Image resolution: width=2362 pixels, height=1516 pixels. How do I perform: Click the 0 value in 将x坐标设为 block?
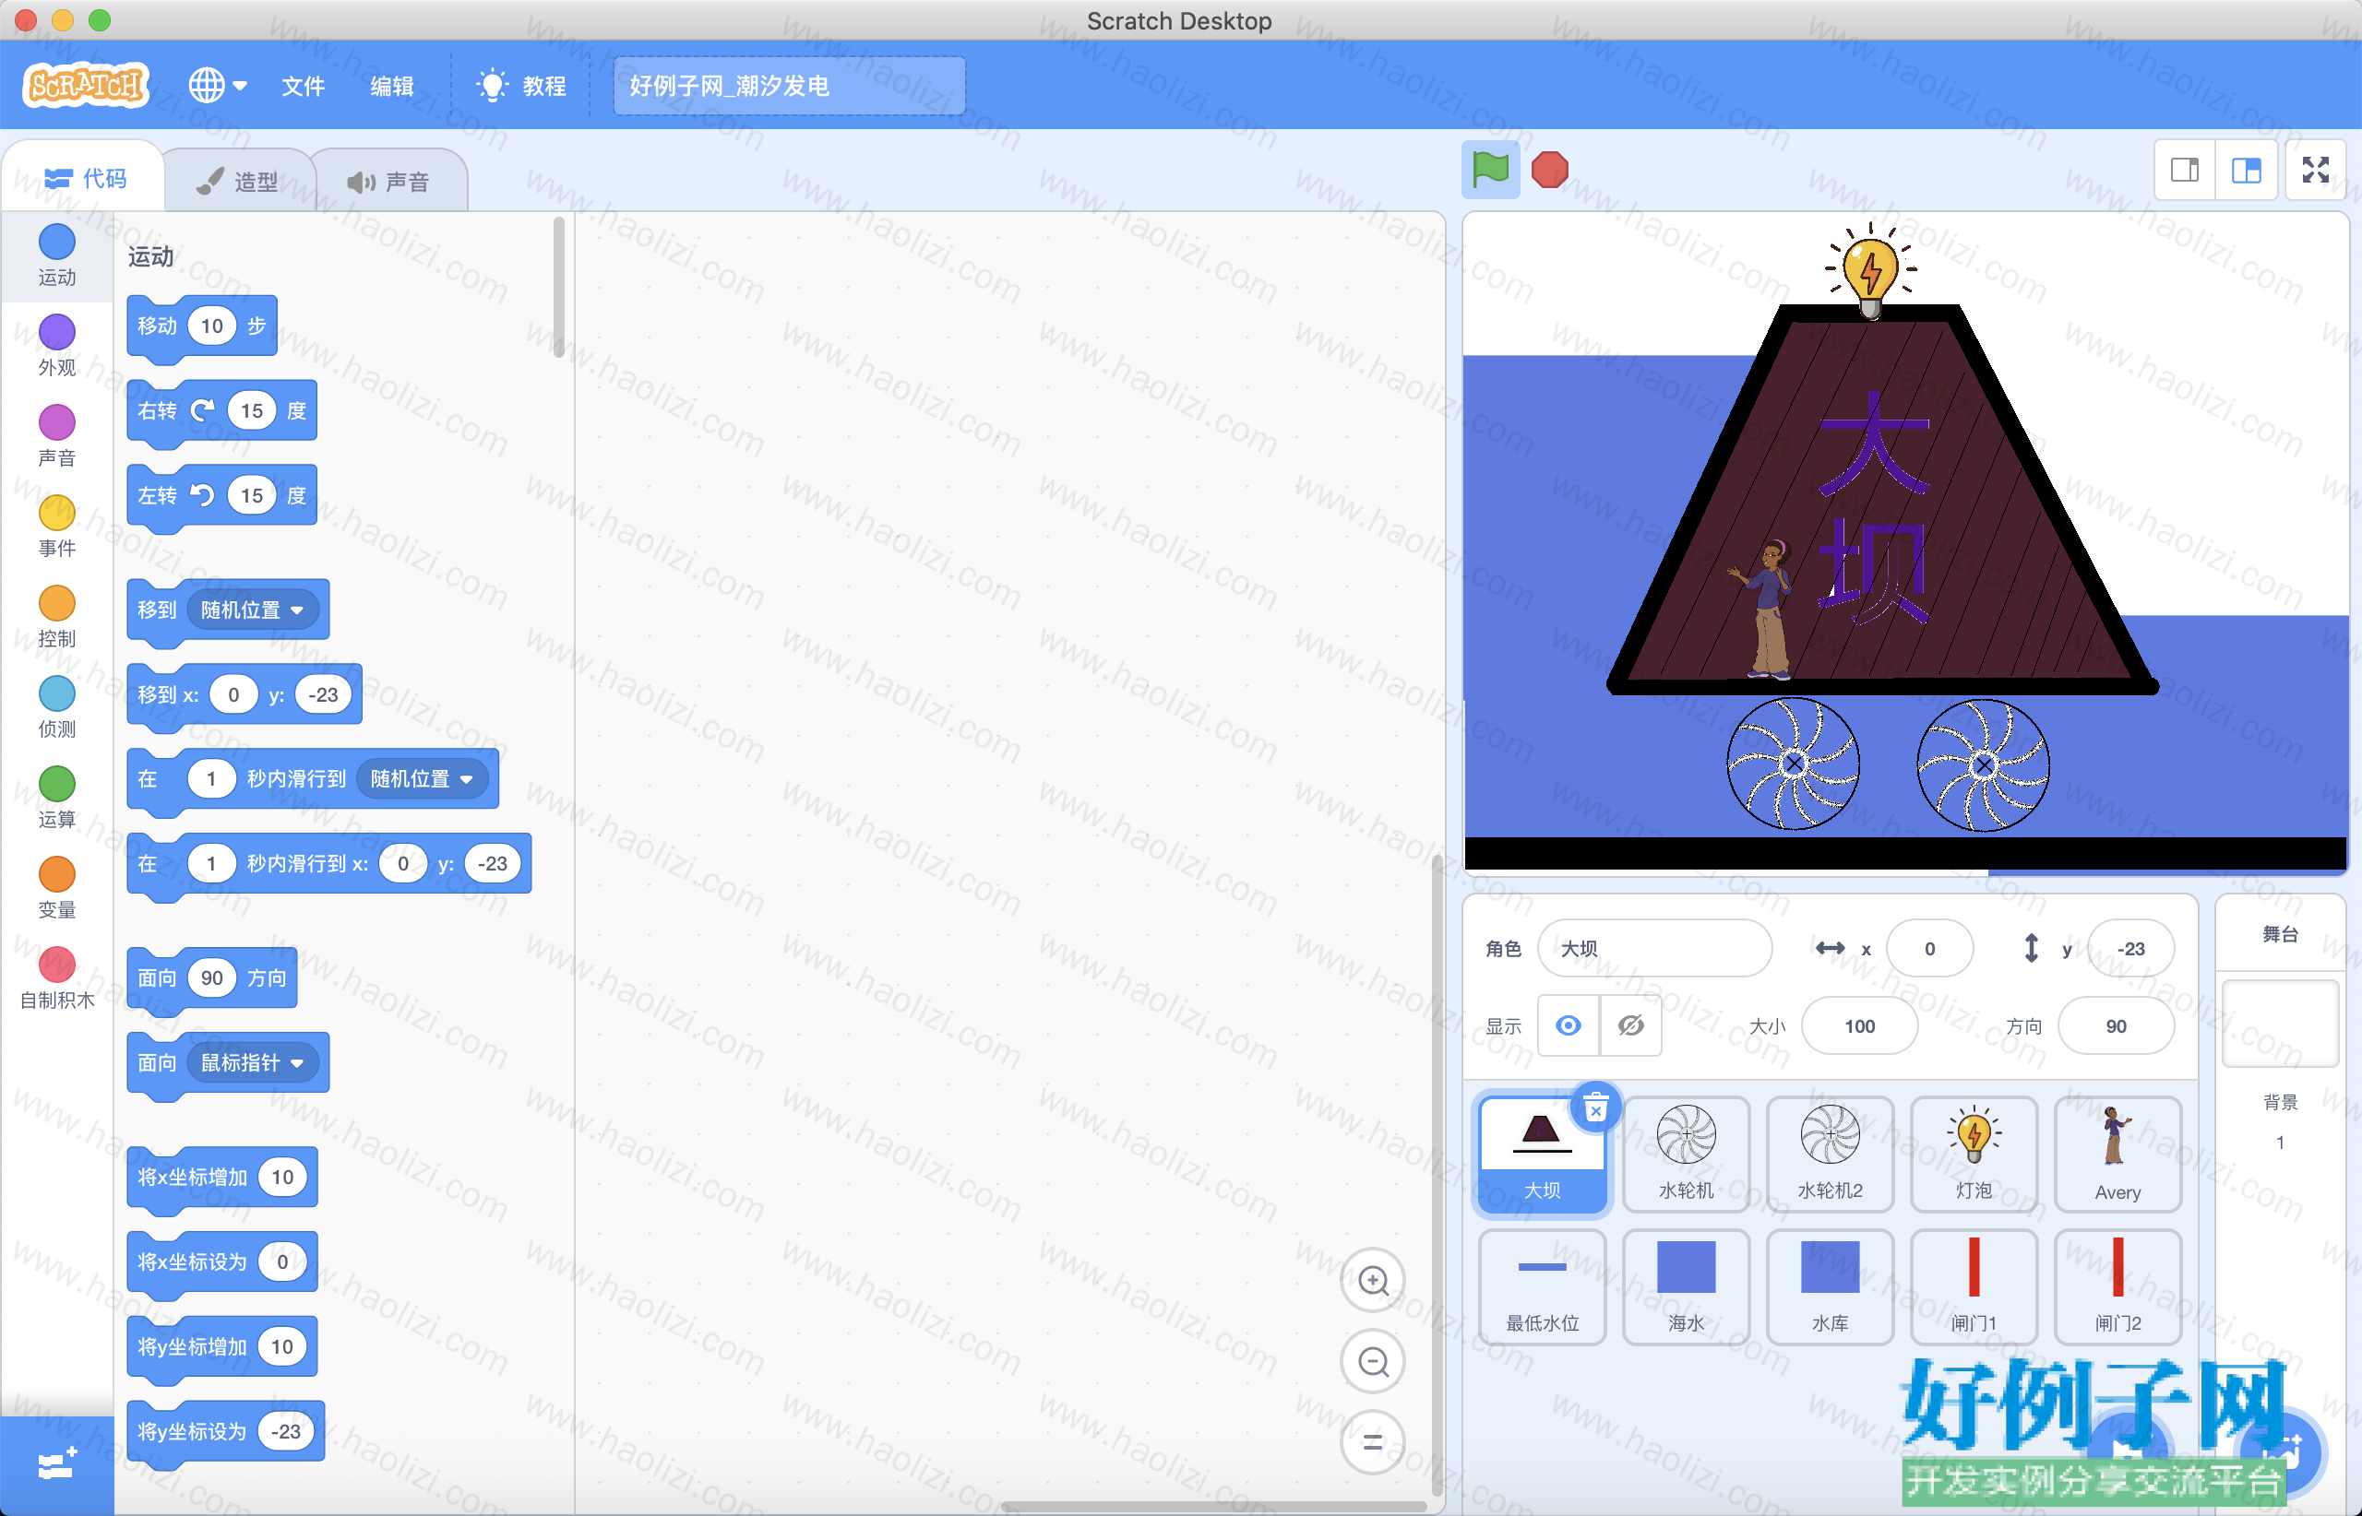pos(281,1261)
